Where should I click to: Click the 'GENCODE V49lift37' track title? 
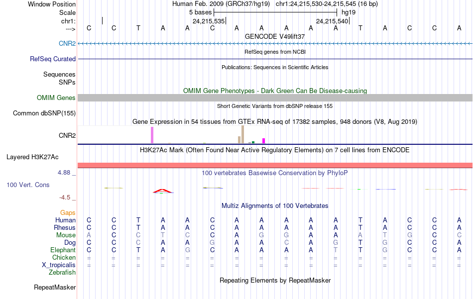(275, 36)
